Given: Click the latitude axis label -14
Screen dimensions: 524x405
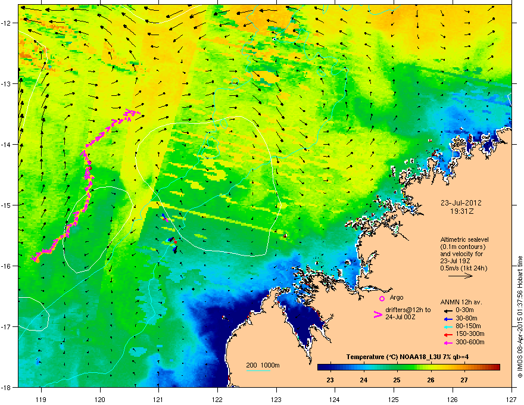Looking at the screenshot, I should point(7,145).
